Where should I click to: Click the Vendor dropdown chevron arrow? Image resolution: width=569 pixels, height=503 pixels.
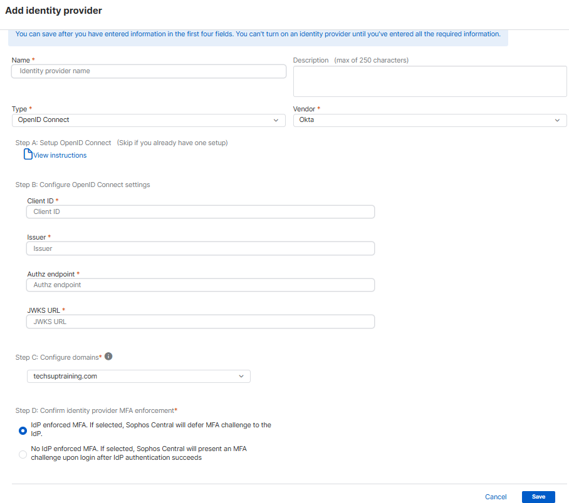(x=557, y=120)
